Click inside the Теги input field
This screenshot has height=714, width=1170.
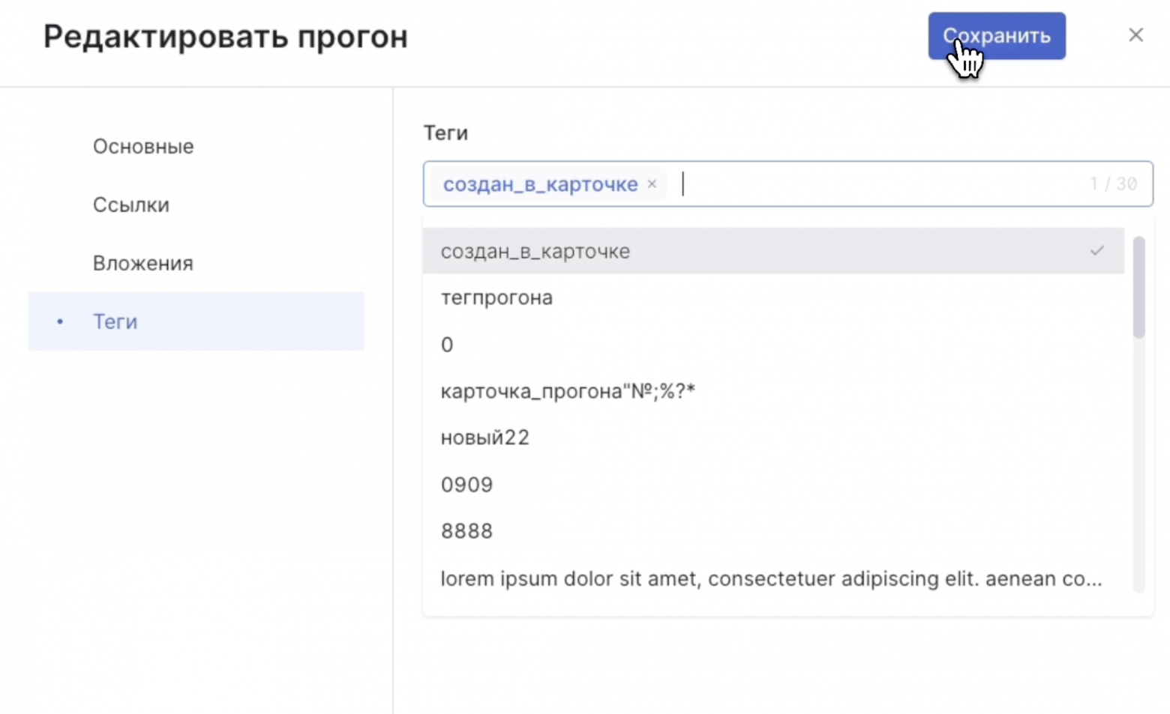tap(825, 184)
